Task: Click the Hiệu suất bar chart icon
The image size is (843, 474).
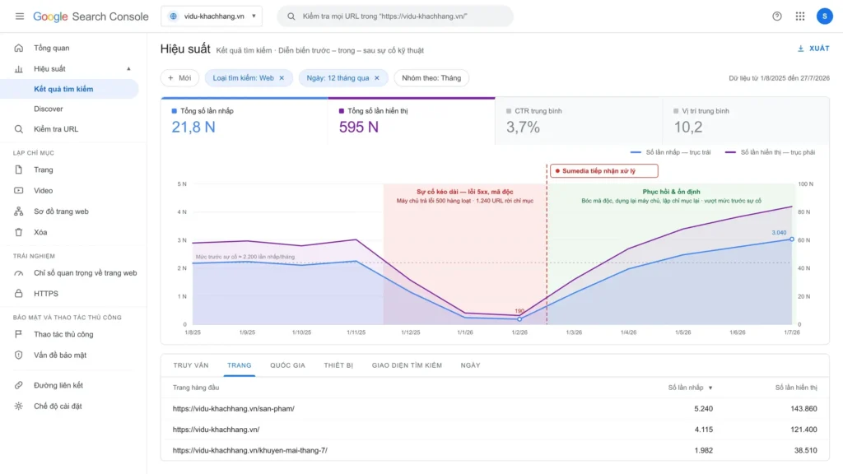Action: [19, 69]
